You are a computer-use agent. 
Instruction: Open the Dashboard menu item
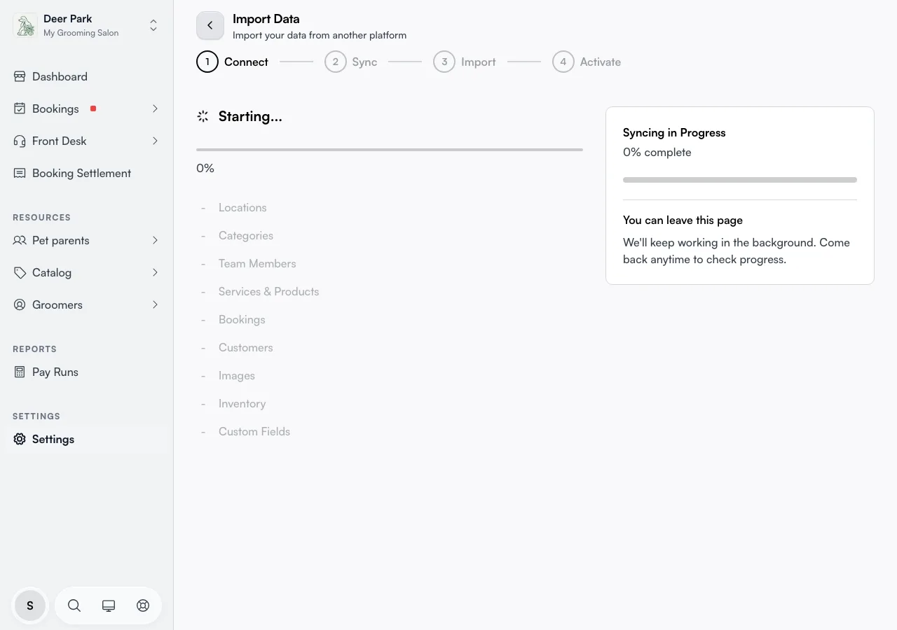87,76
